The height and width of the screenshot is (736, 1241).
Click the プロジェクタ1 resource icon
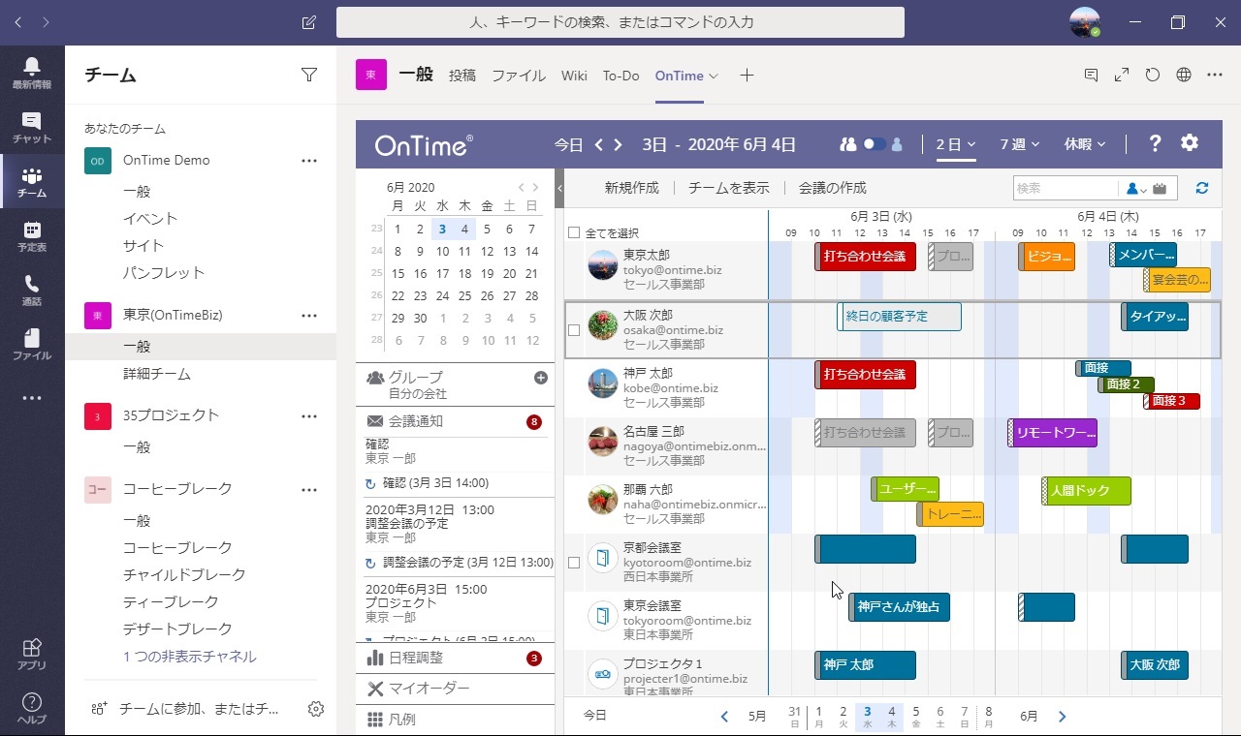(603, 673)
